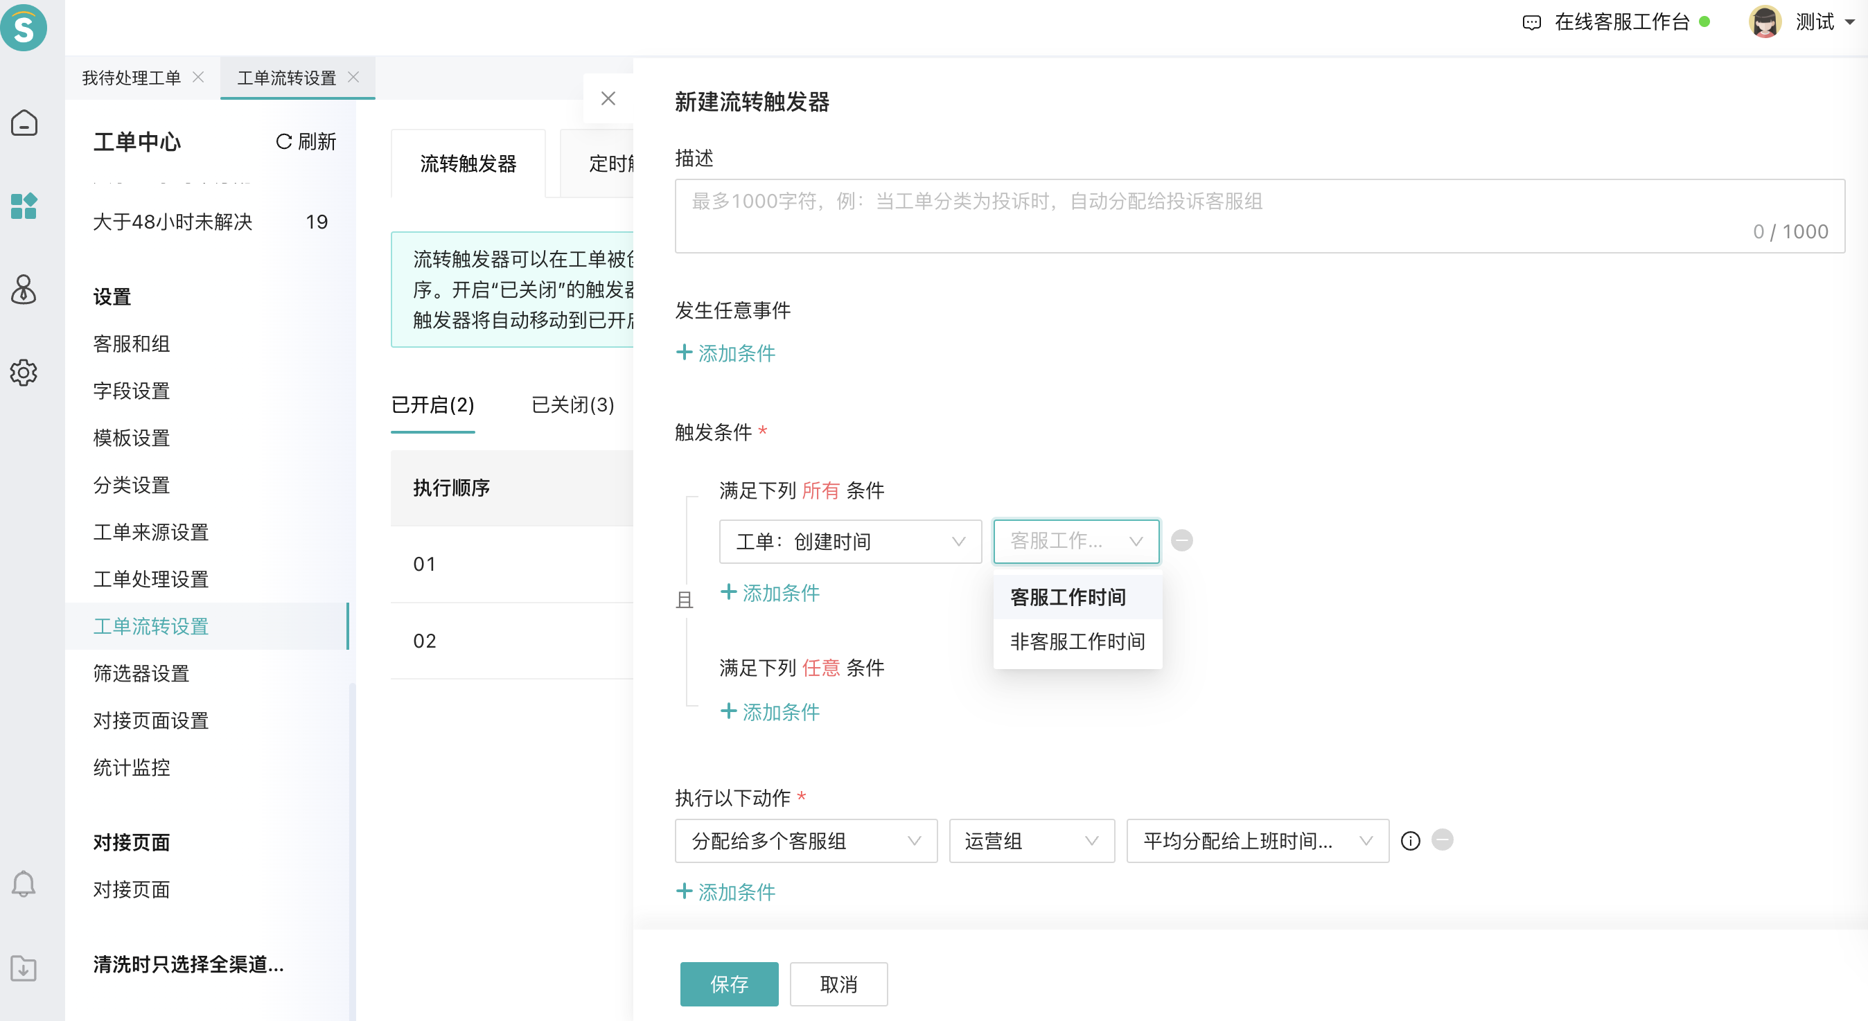The width and height of the screenshot is (1868, 1021).
Task: Open 工单来源设置
Action: [x=151, y=532]
